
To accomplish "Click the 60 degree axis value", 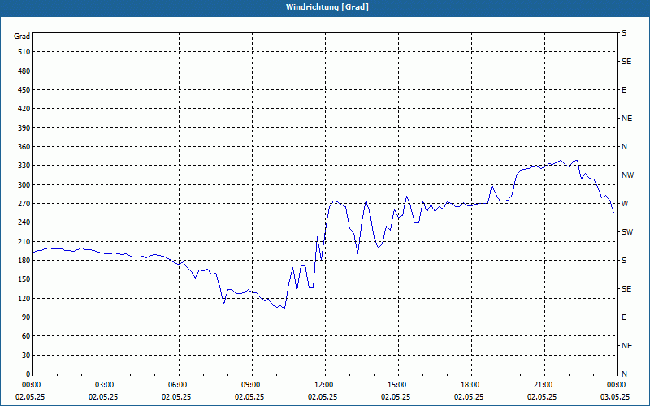I will (25, 335).
